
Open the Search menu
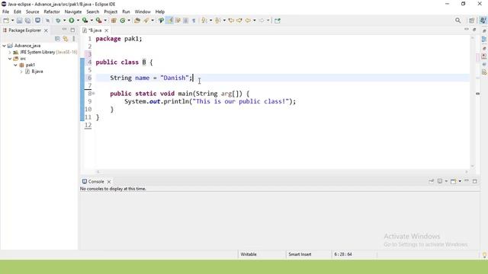[x=93, y=12]
